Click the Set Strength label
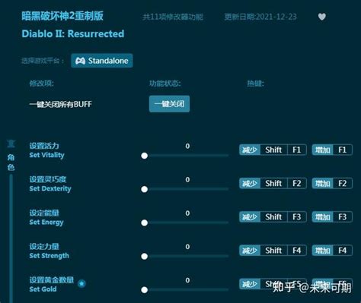Screen dimensions: 361x303 (x=49, y=256)
